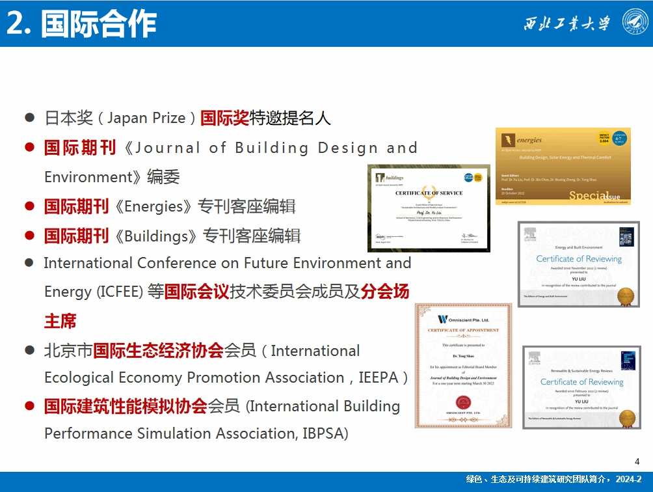Click the Omniscient Pte. Ltd. logo
This screenshot has height=492, width=653.
(x=462, y=319)
